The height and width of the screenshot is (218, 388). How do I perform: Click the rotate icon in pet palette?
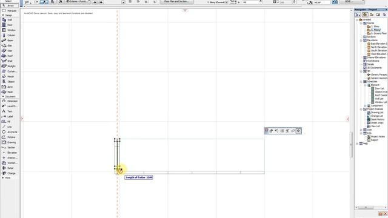(276, 131)
